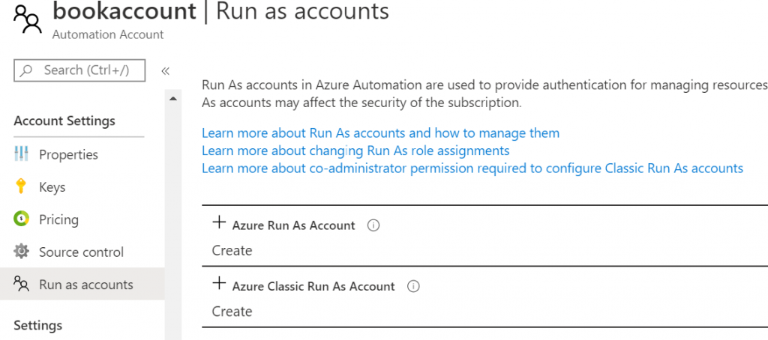This screenshot has width=768, height=340.
Task: Click the Properties bars icon in sidebar
Action: click(21, 154)
